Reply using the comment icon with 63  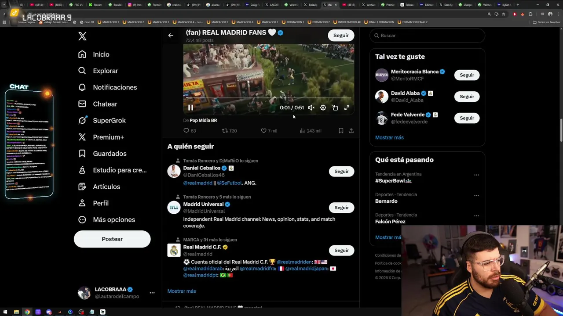(x=190, y=131)
